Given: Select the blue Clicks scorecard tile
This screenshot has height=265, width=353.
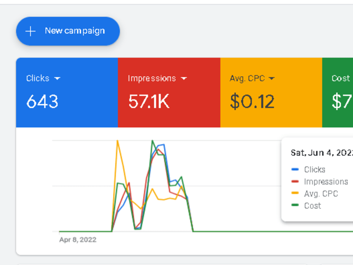Looking at the screenshot, I should click(67, 93).
